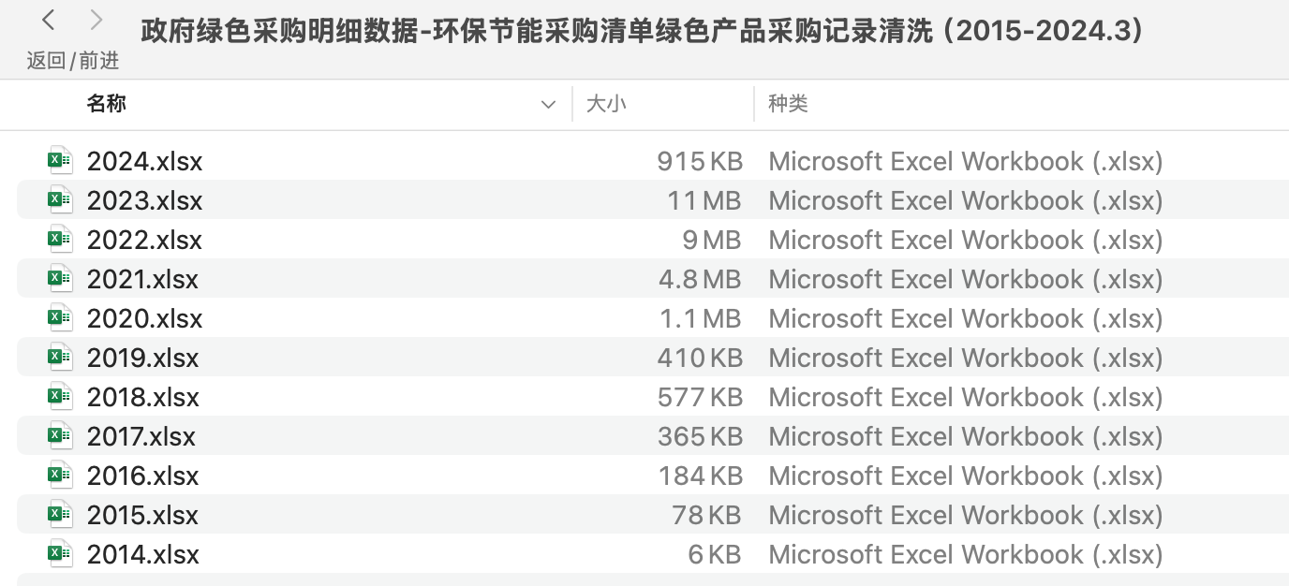Go forward with the right chevron

point(96,20)
